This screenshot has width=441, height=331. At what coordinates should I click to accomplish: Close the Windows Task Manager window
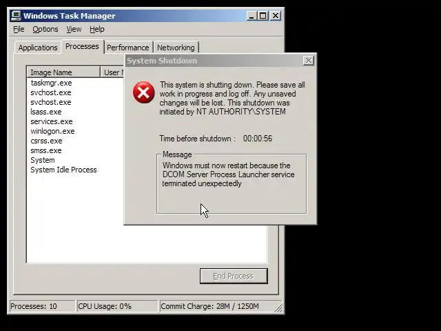(276, 16)
